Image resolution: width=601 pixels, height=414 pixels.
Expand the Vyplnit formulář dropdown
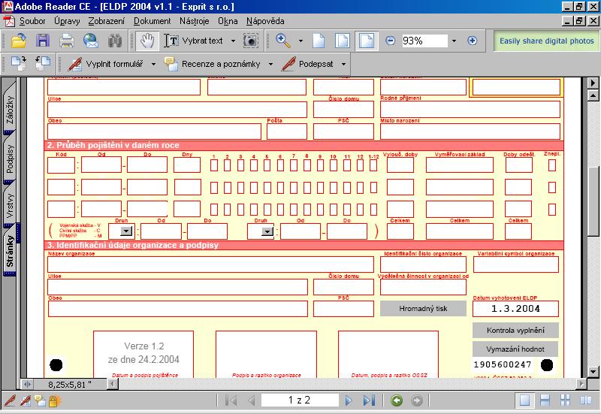pos(153,64)
